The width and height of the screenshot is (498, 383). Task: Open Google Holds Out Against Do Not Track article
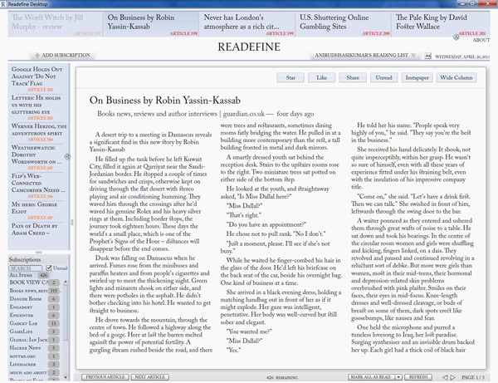[x=37, y=79]
